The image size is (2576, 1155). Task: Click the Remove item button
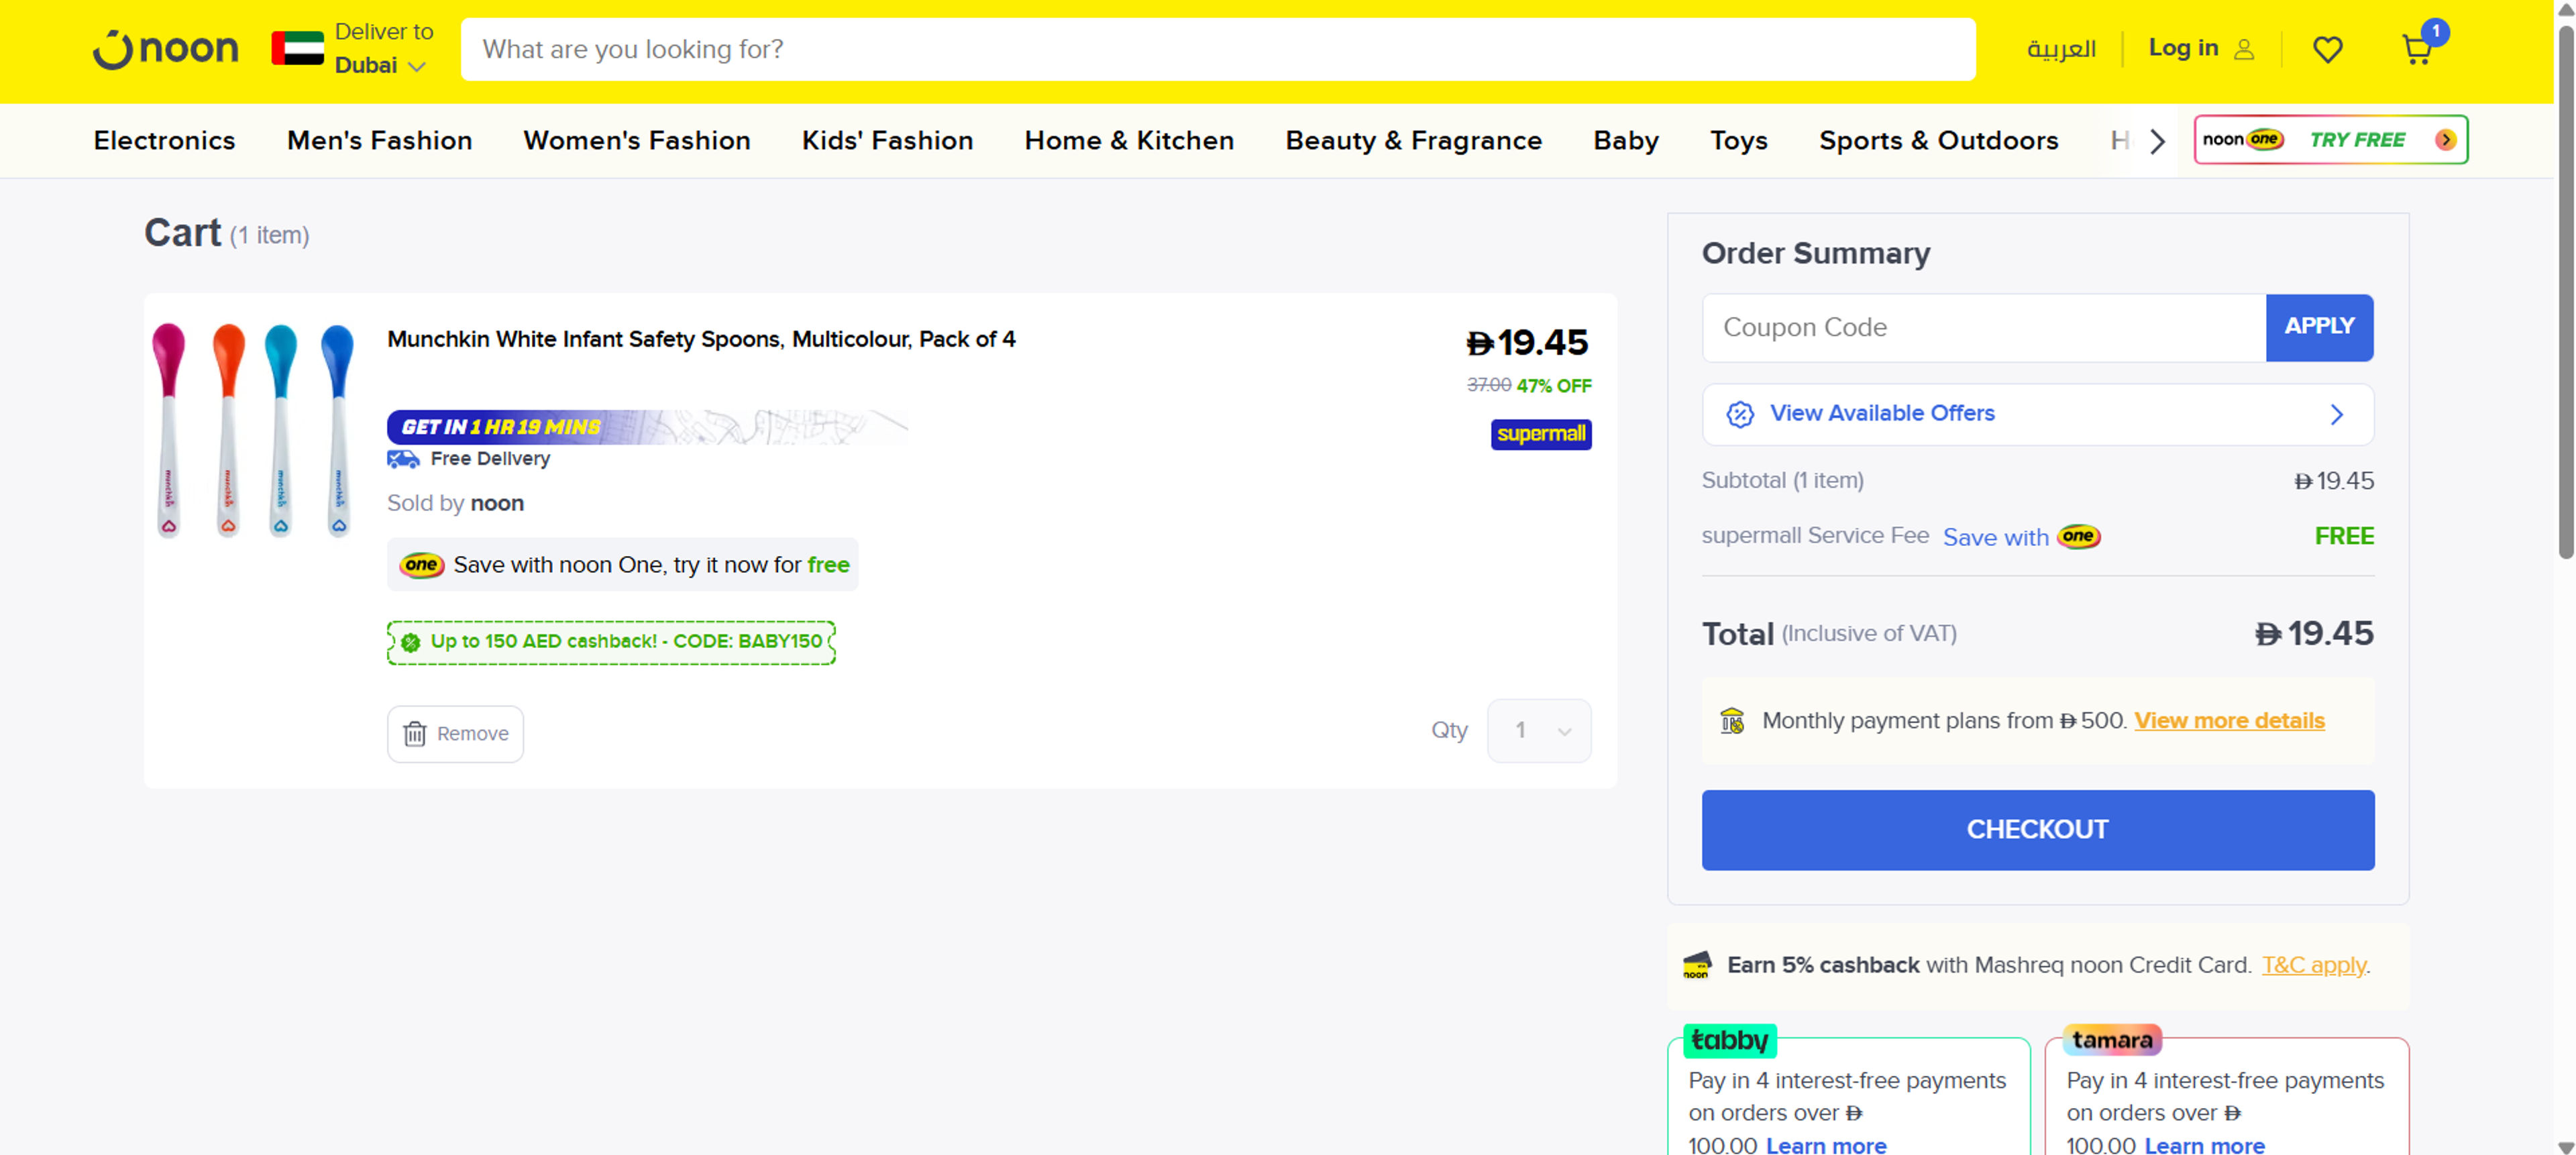[455, 734]
